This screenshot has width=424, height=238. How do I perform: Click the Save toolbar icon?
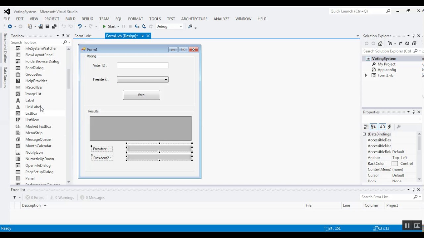click(x=47, y=26)
